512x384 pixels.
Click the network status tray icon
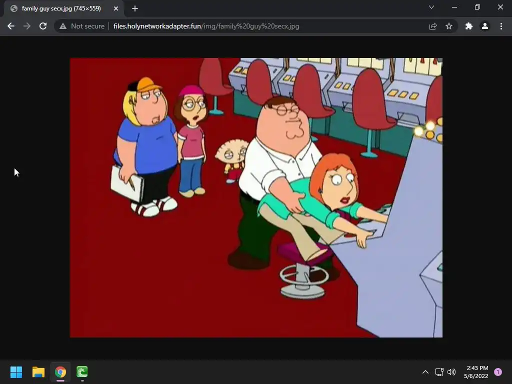pos(439,372)
